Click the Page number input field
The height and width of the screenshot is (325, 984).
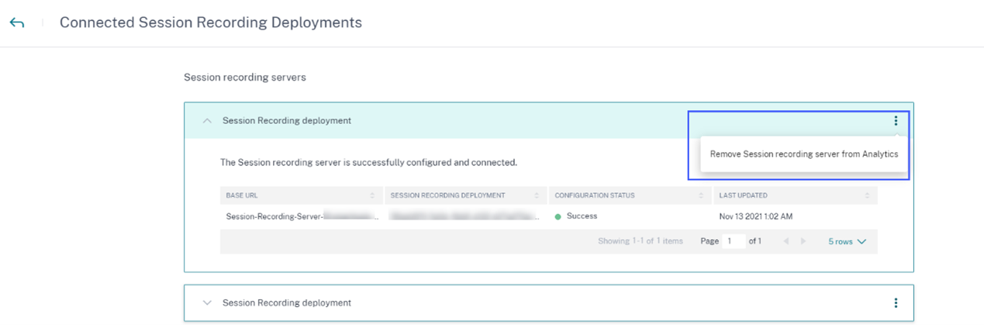click(x=733, y=241)
